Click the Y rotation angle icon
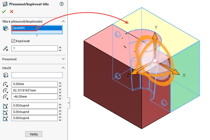The image size is (210, 140). [6, 112]
